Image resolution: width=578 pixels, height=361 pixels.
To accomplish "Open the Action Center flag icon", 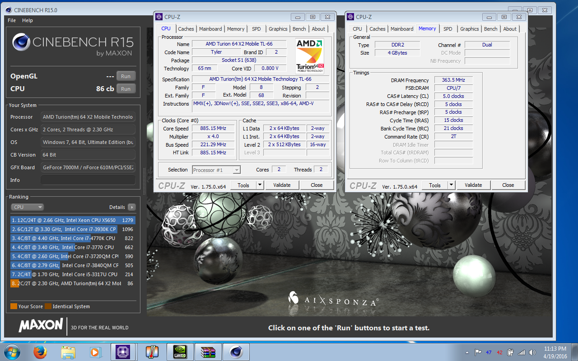I will click(x=478, y=352).
